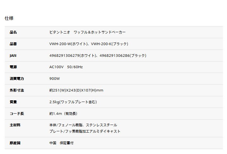
Task: Select the 主材料 row label
Action: tap(15, 125)
